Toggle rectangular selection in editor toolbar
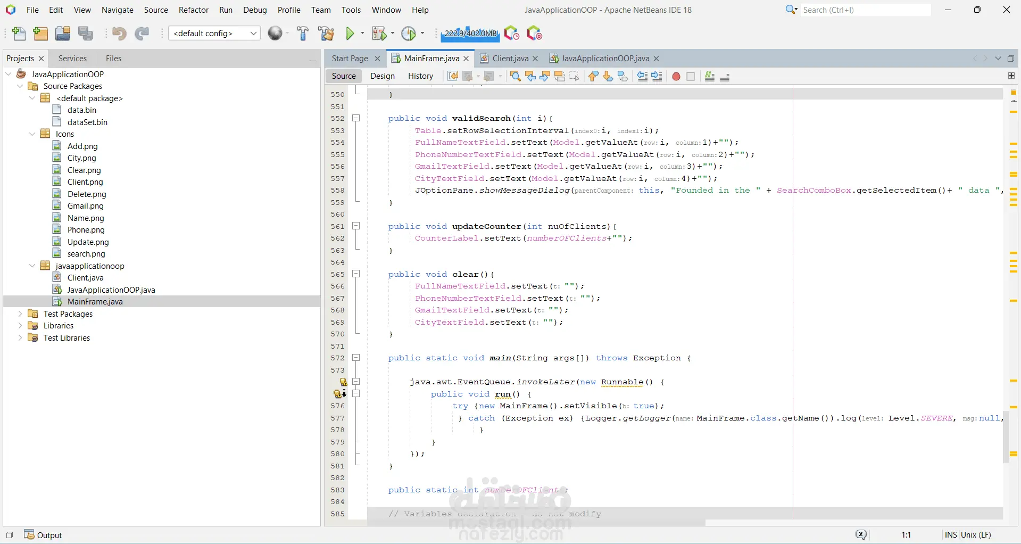 point(574,77)
